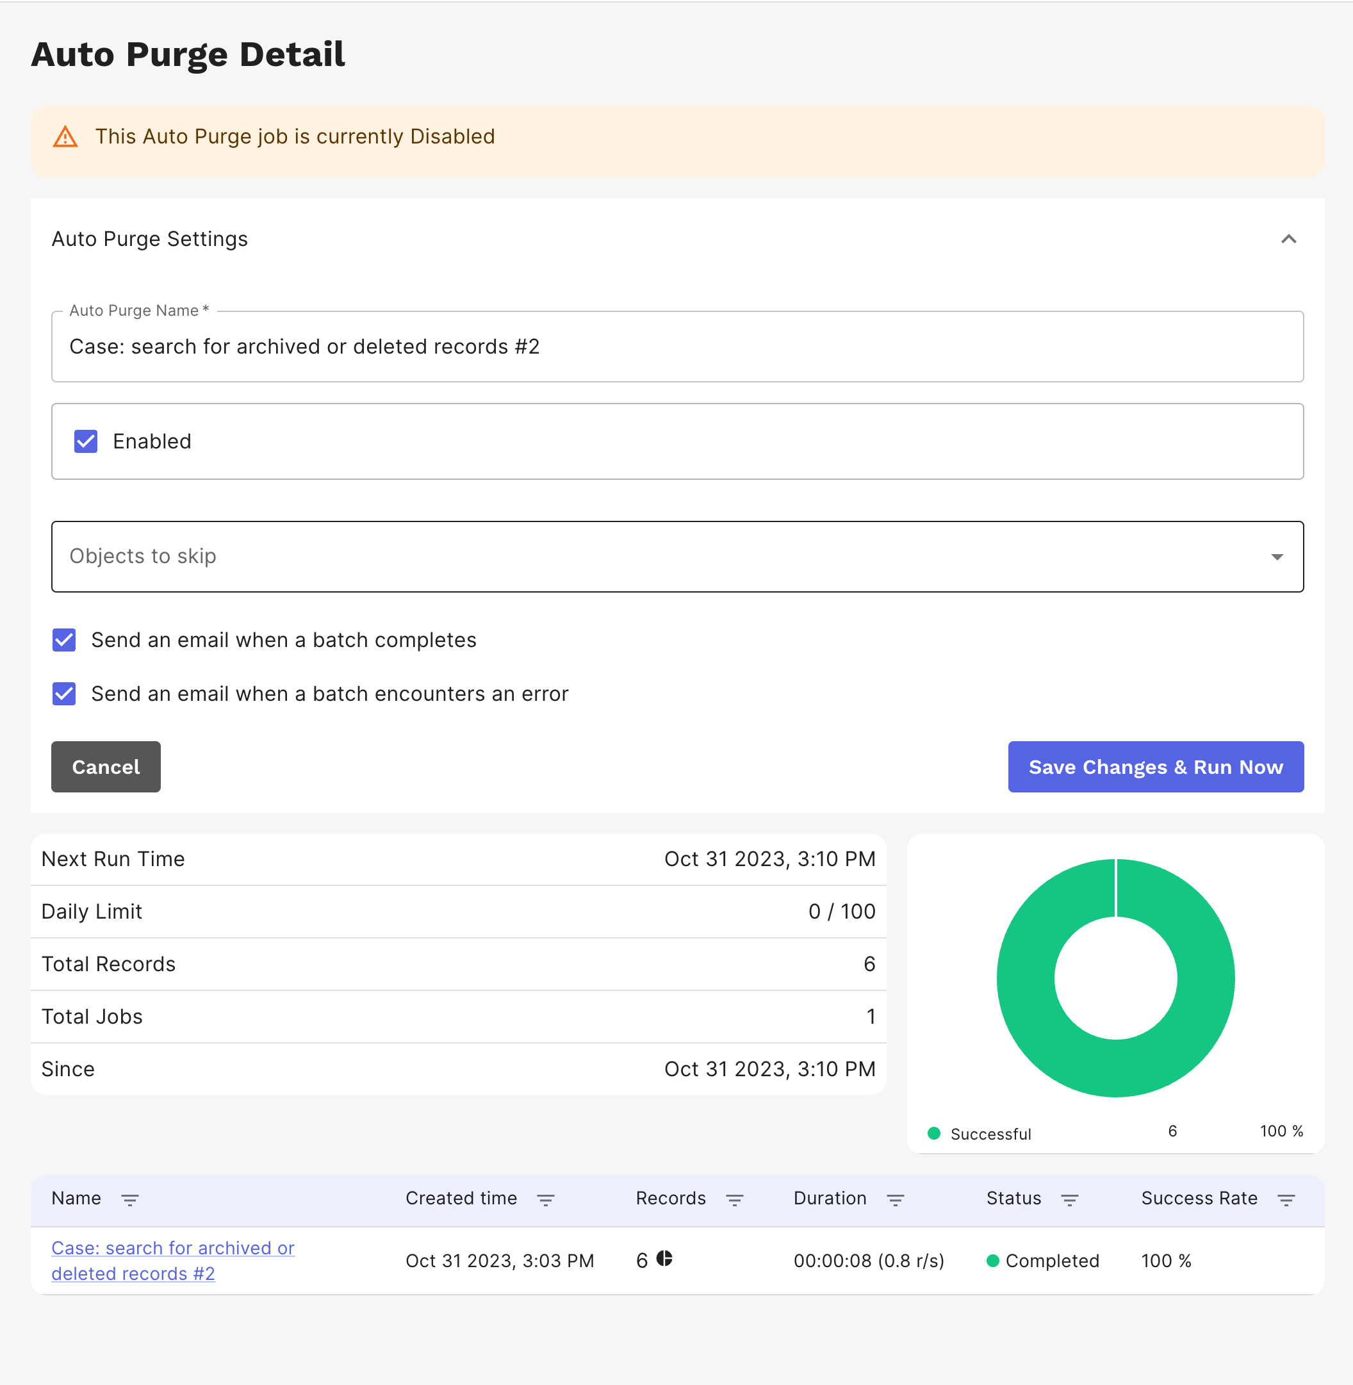Click the pie chart icon beside 6 records

click(x=664, y=1259)
